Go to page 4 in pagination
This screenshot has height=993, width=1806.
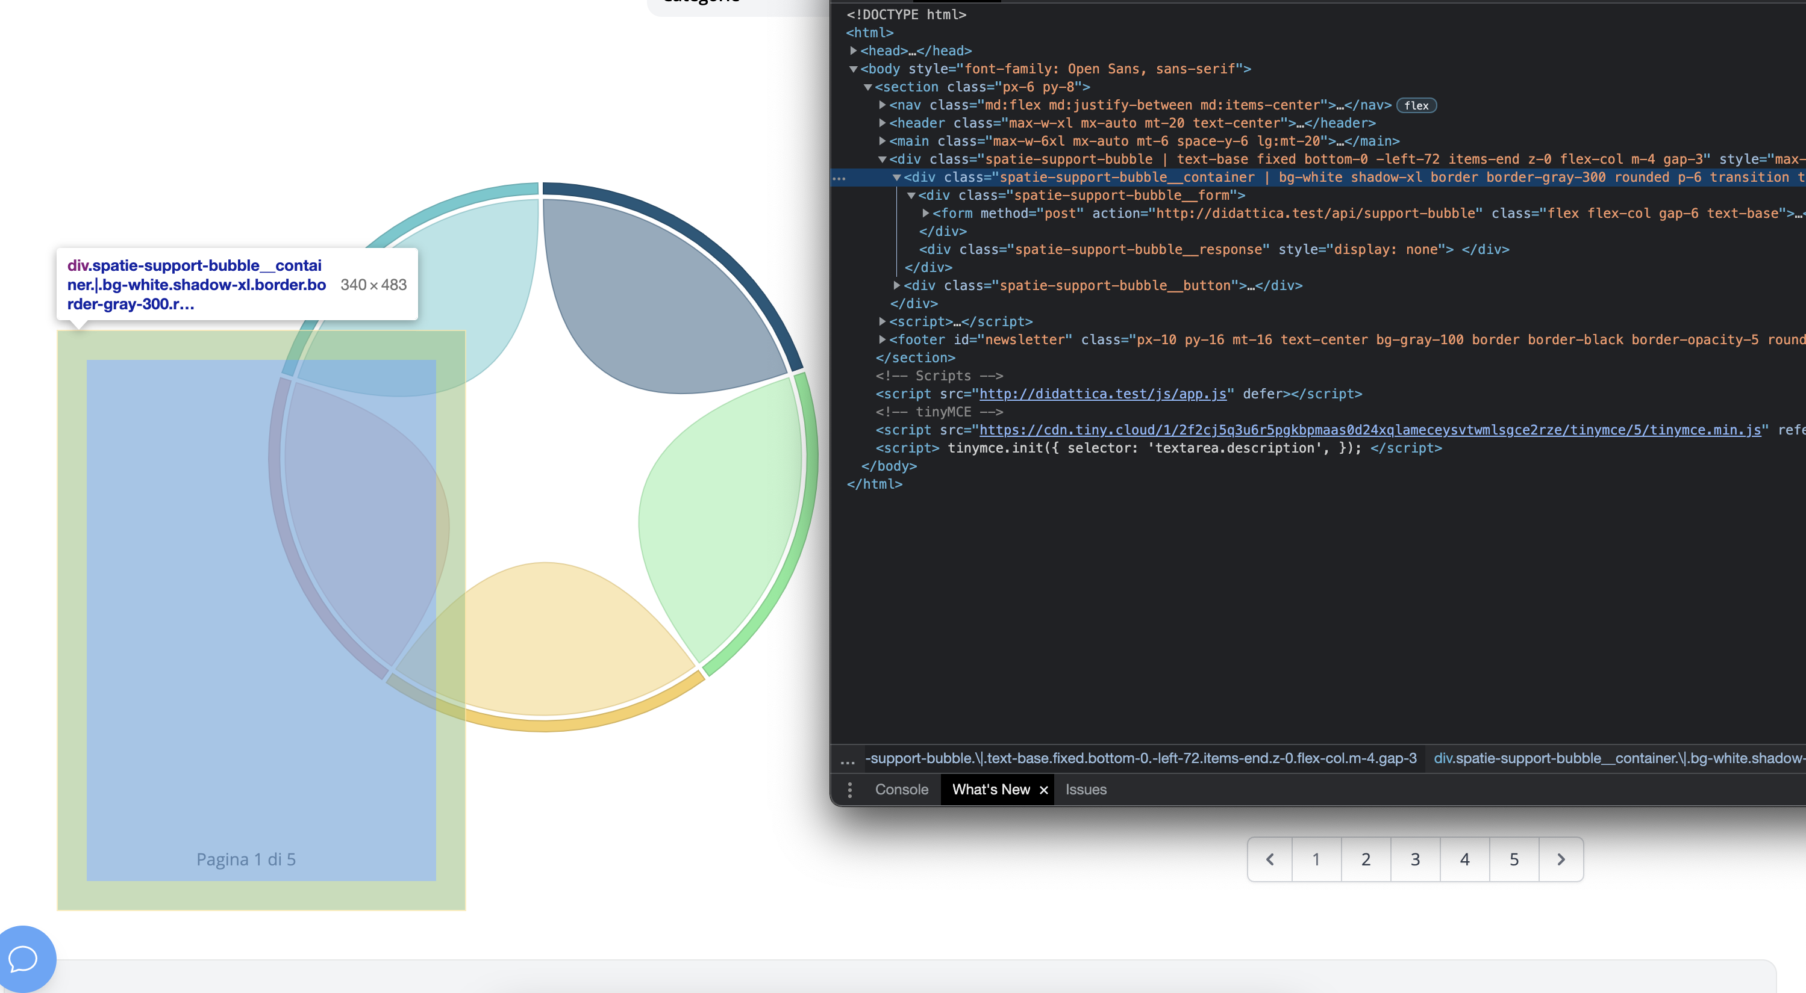(x=1464, y=859)
